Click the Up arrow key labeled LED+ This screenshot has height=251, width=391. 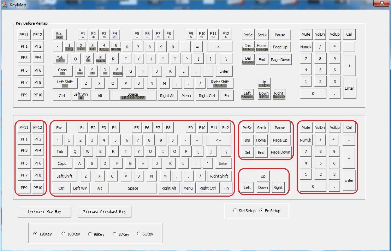(264, 83)
